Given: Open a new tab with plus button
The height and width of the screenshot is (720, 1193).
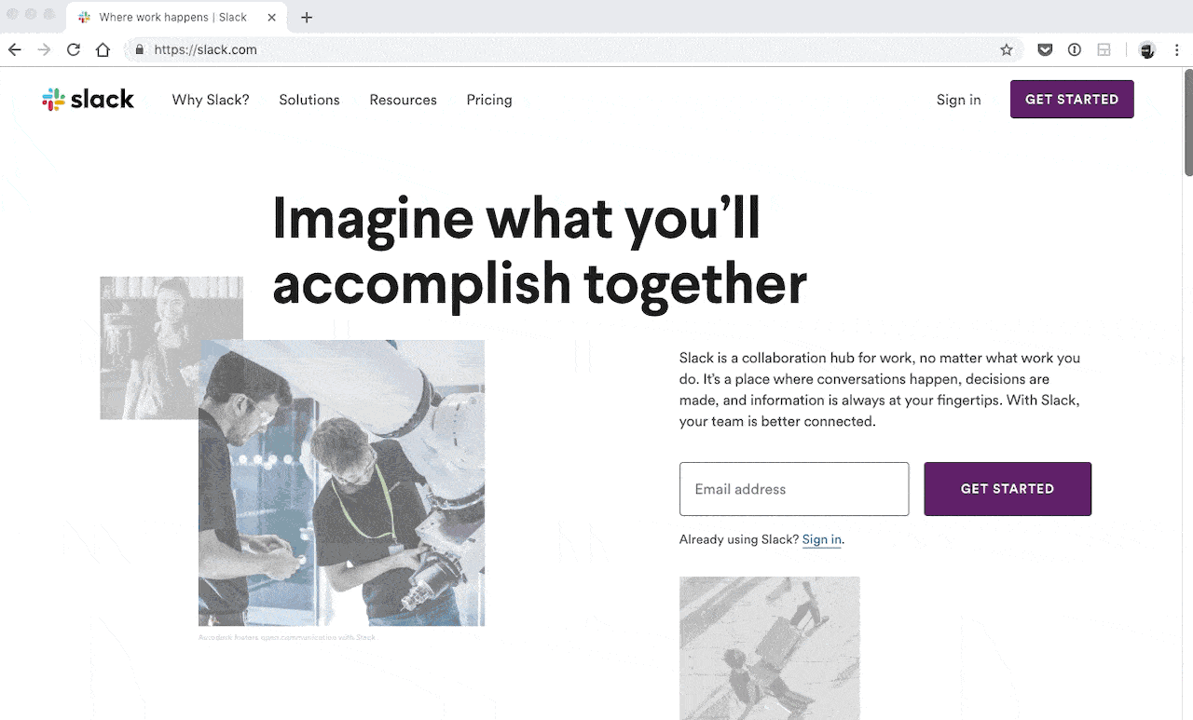Looking at the screenshot, I should pos(307,17).
